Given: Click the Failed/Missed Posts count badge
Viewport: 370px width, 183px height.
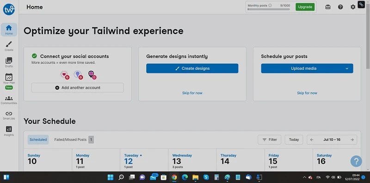Looking at the screenshot, I should (91, 140).
